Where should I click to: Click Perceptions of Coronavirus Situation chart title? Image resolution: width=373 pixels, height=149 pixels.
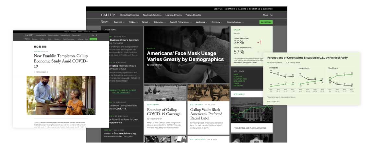click(x=307, y=58)
